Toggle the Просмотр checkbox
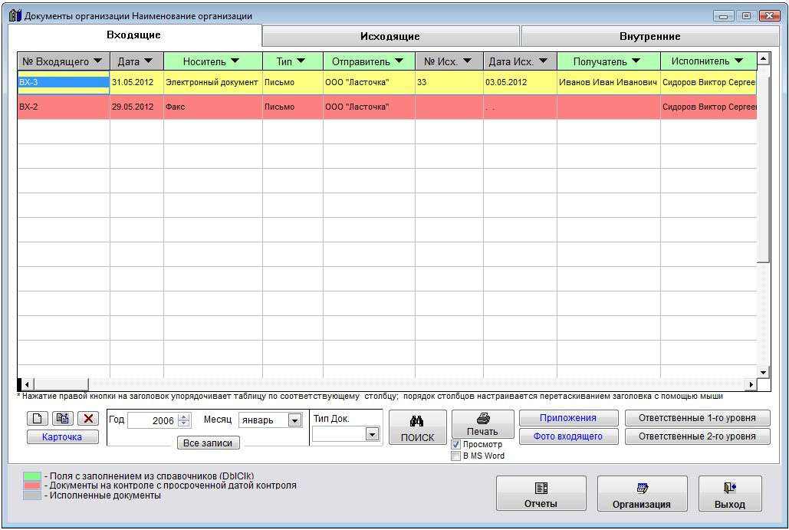Image resolution: width=789 pixels, height=530 pixels. (456, 445)
